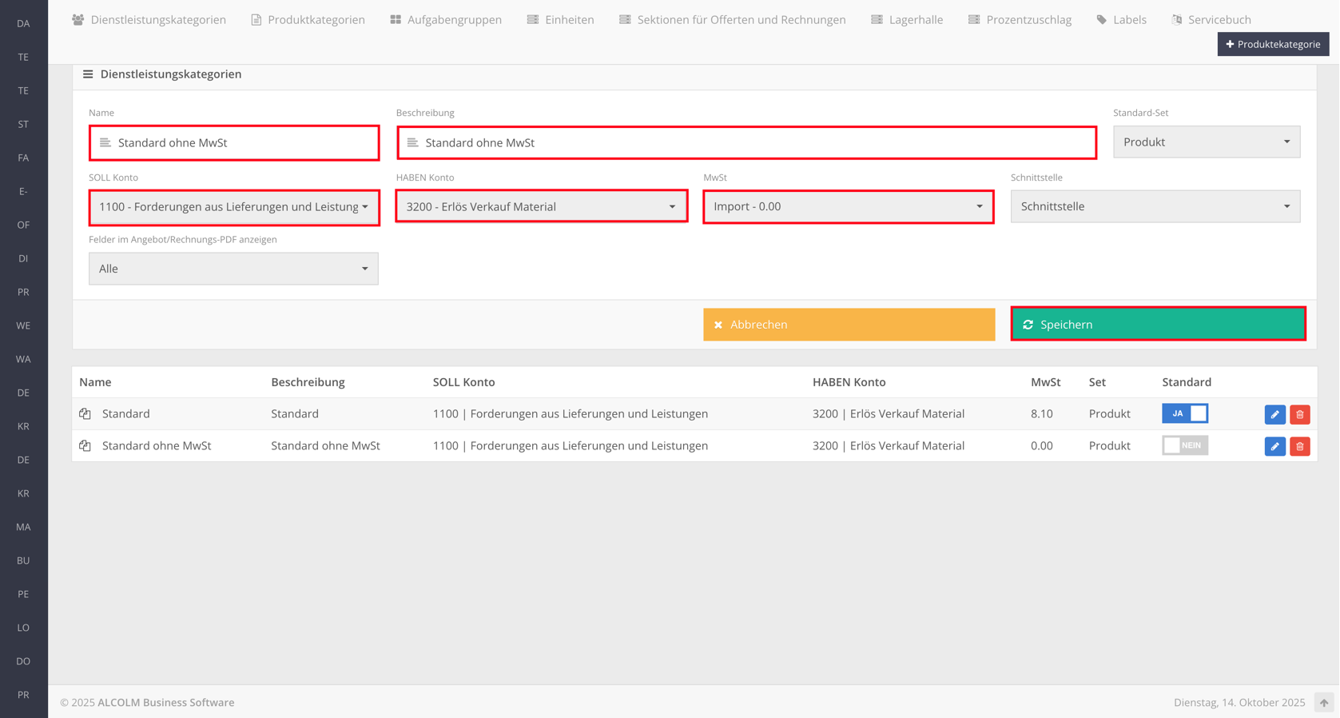Switch to the Produktkategorien tab
This screenshot has height=718, width=1340.
click(308, 20)
